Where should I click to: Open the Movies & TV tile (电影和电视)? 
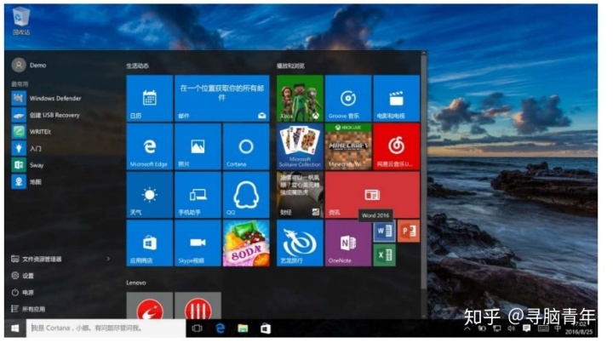coord(397,99)
